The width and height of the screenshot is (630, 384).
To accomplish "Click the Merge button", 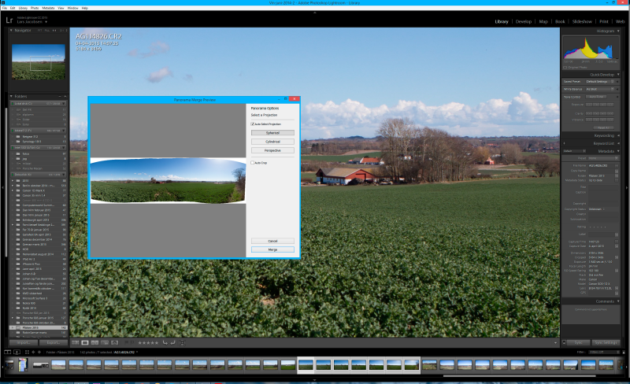I will 272,249.
